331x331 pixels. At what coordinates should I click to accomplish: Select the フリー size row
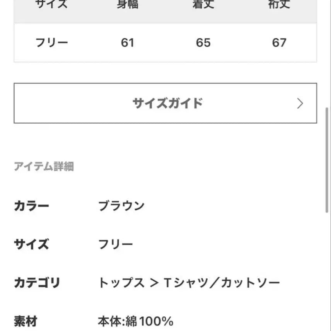point(51,43)
